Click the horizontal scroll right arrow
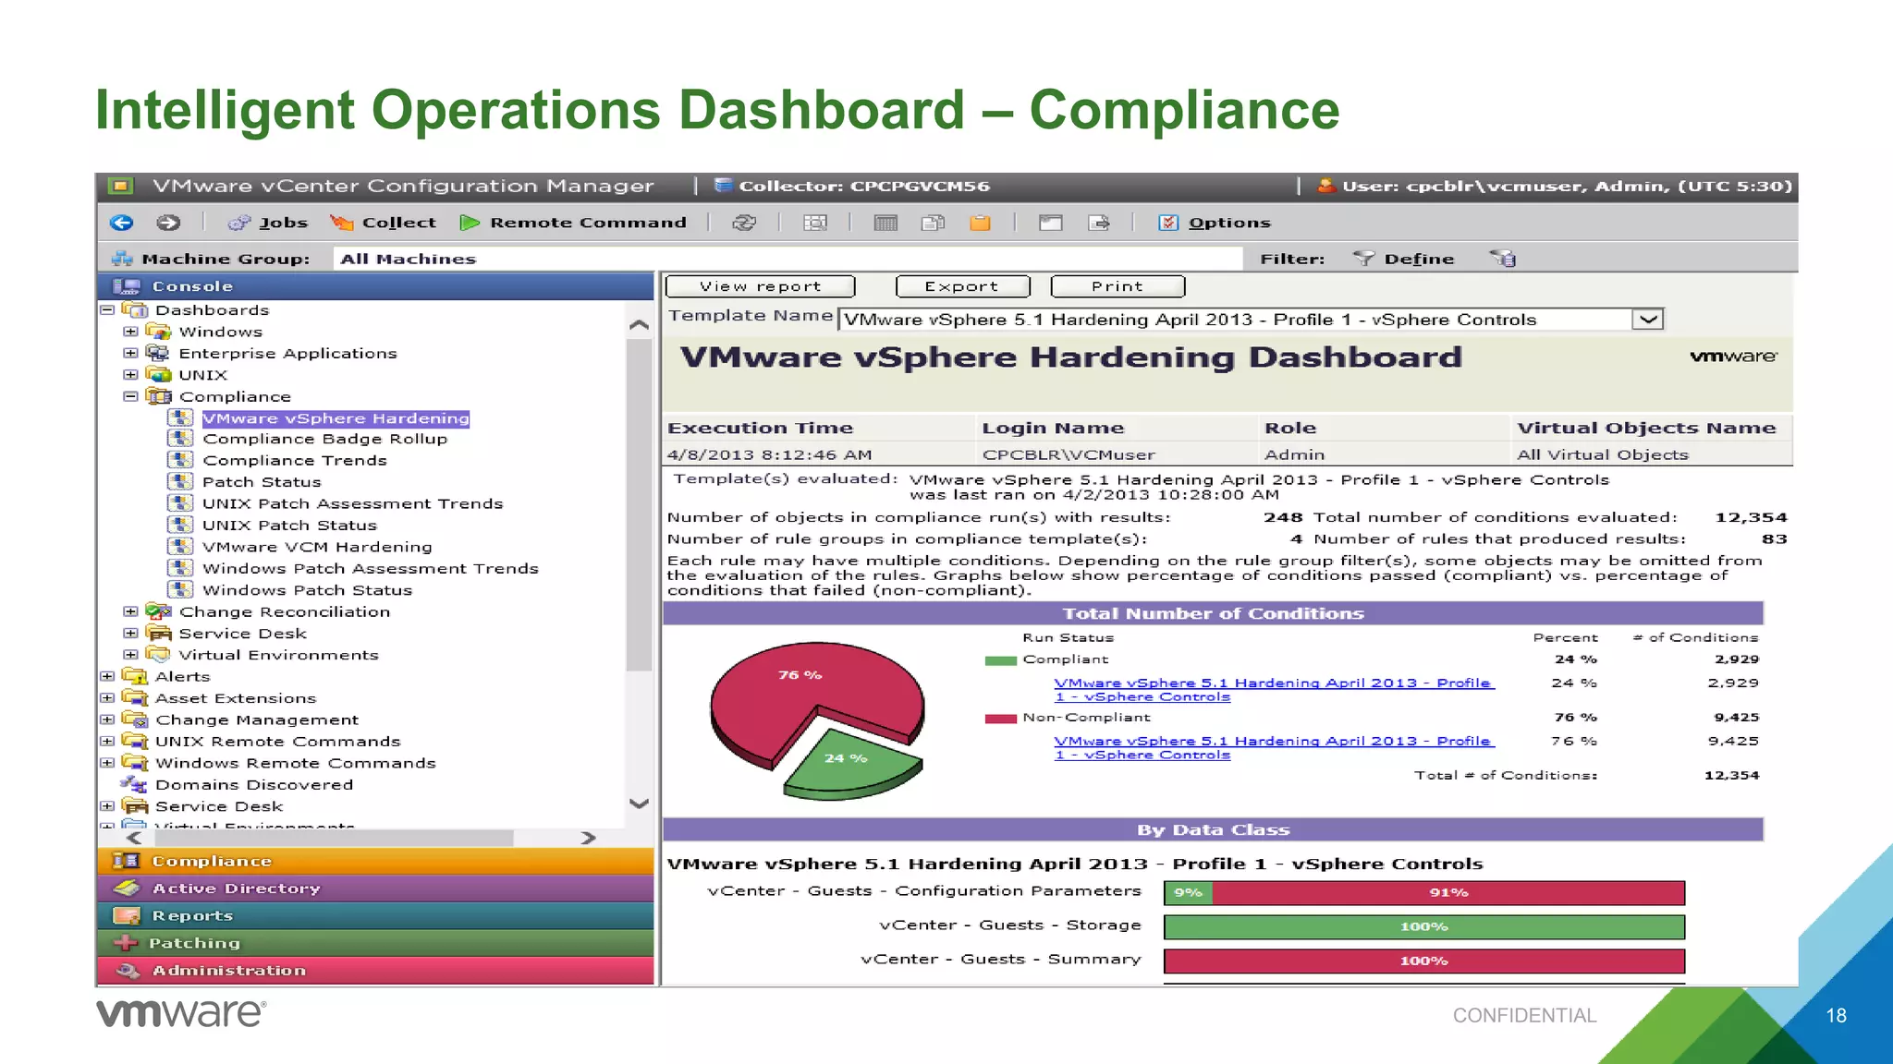1893x1064 pixels. tap(588, 838)
